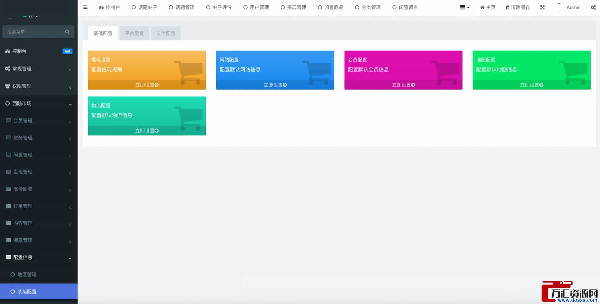Click the list icon beside 闲置管理
Viewport: 600px width, 304px height.
click(x=8, y=155)
